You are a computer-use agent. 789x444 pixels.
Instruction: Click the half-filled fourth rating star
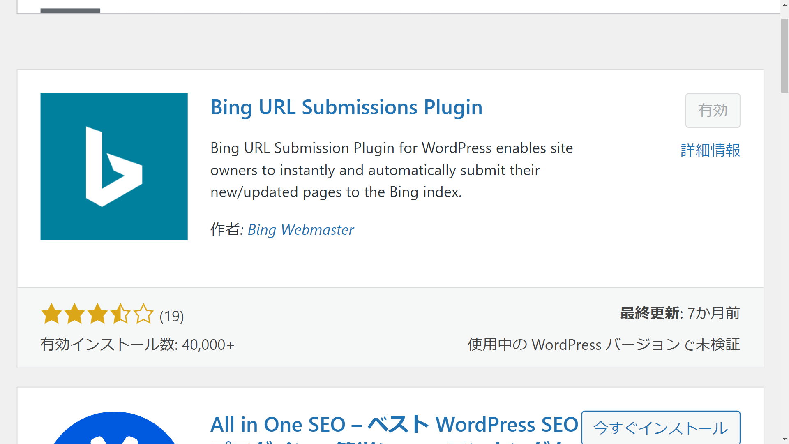click(x=121, y=314)
